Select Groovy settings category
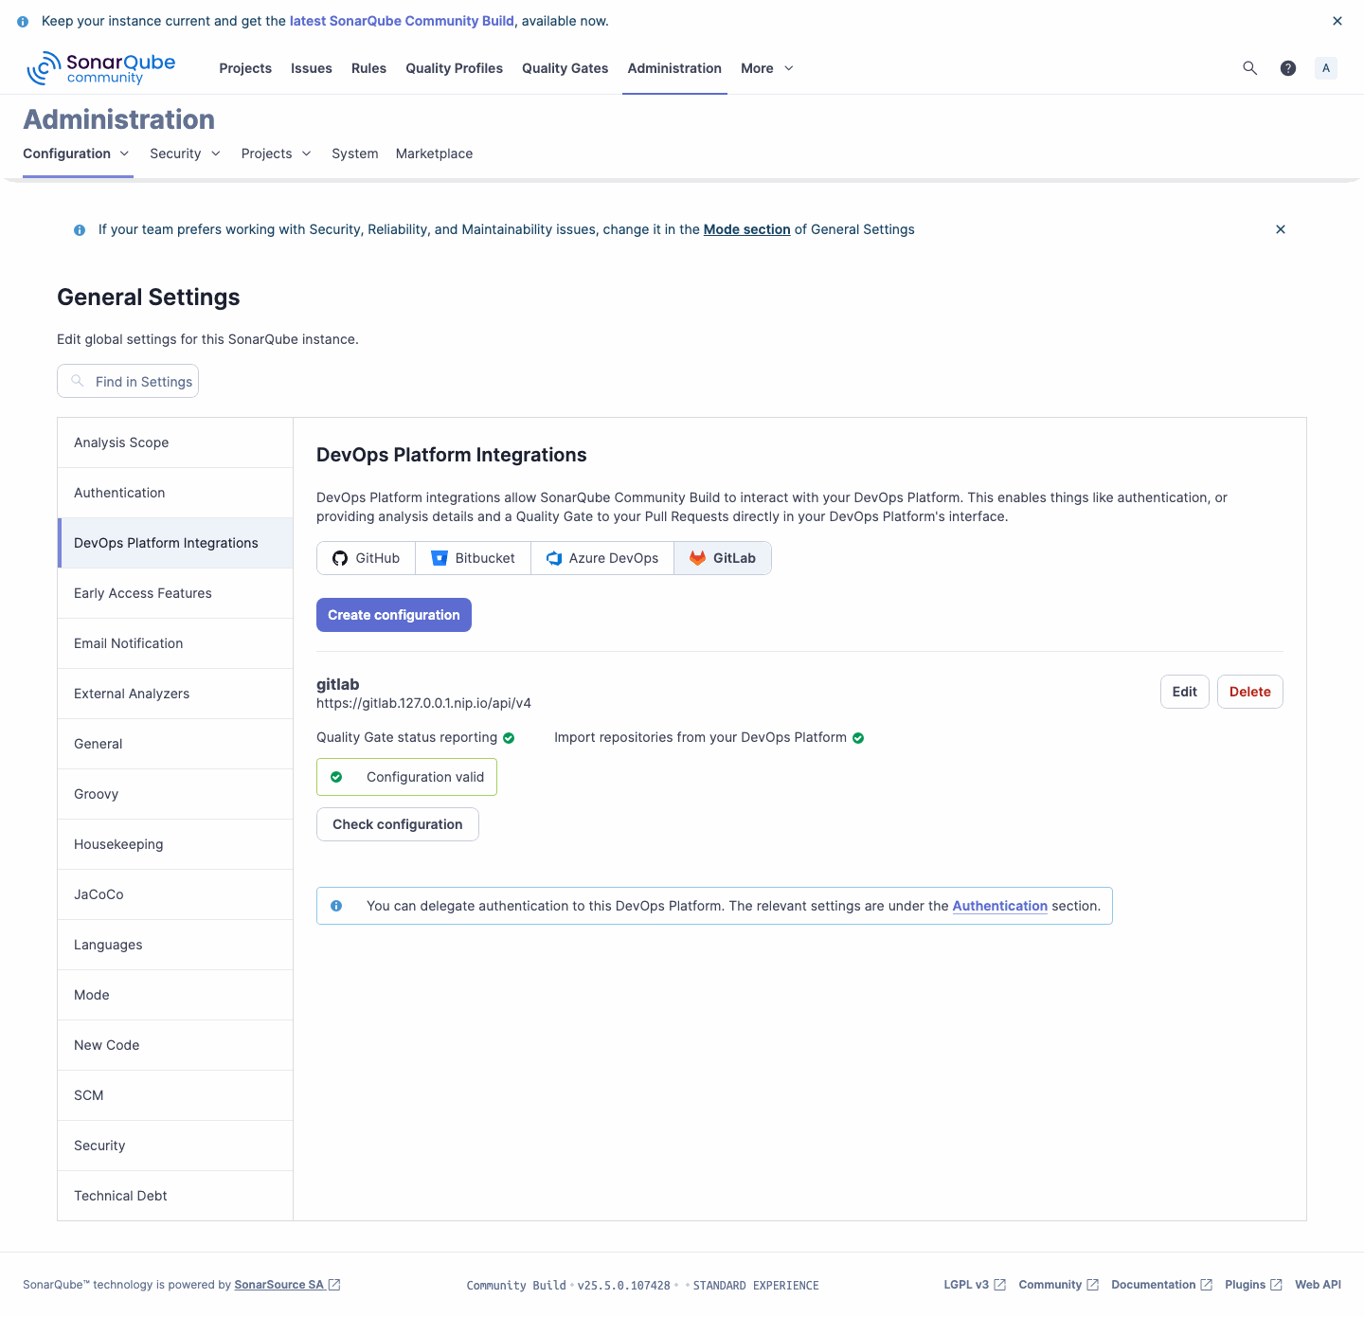The height and width of the screenshot is (1317, 1364). click(x=175, y=794)
